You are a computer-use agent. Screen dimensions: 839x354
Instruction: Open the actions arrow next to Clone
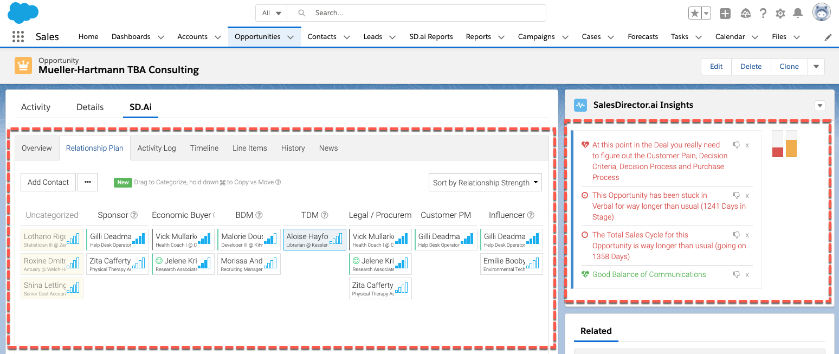tap(816, 66)
